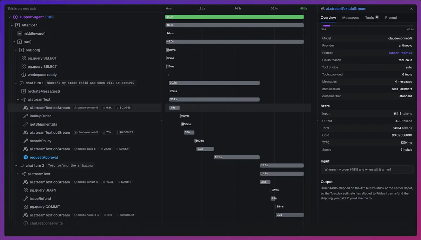Click the 1204ms TTFC value
The image size is (421, 240).
tap(406, 142)
